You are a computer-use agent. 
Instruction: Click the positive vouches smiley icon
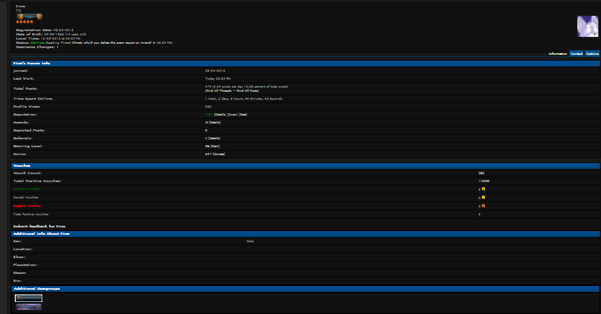tap(483, 189)
